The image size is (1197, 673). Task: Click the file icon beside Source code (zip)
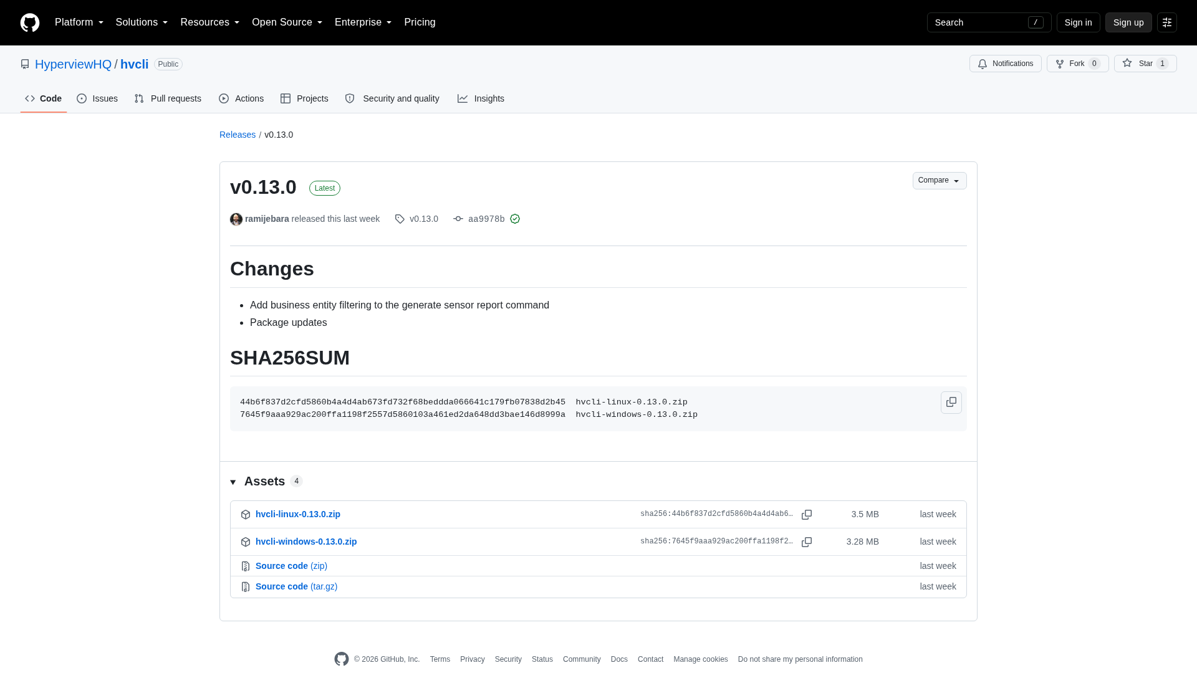click(x=246, y=566)
